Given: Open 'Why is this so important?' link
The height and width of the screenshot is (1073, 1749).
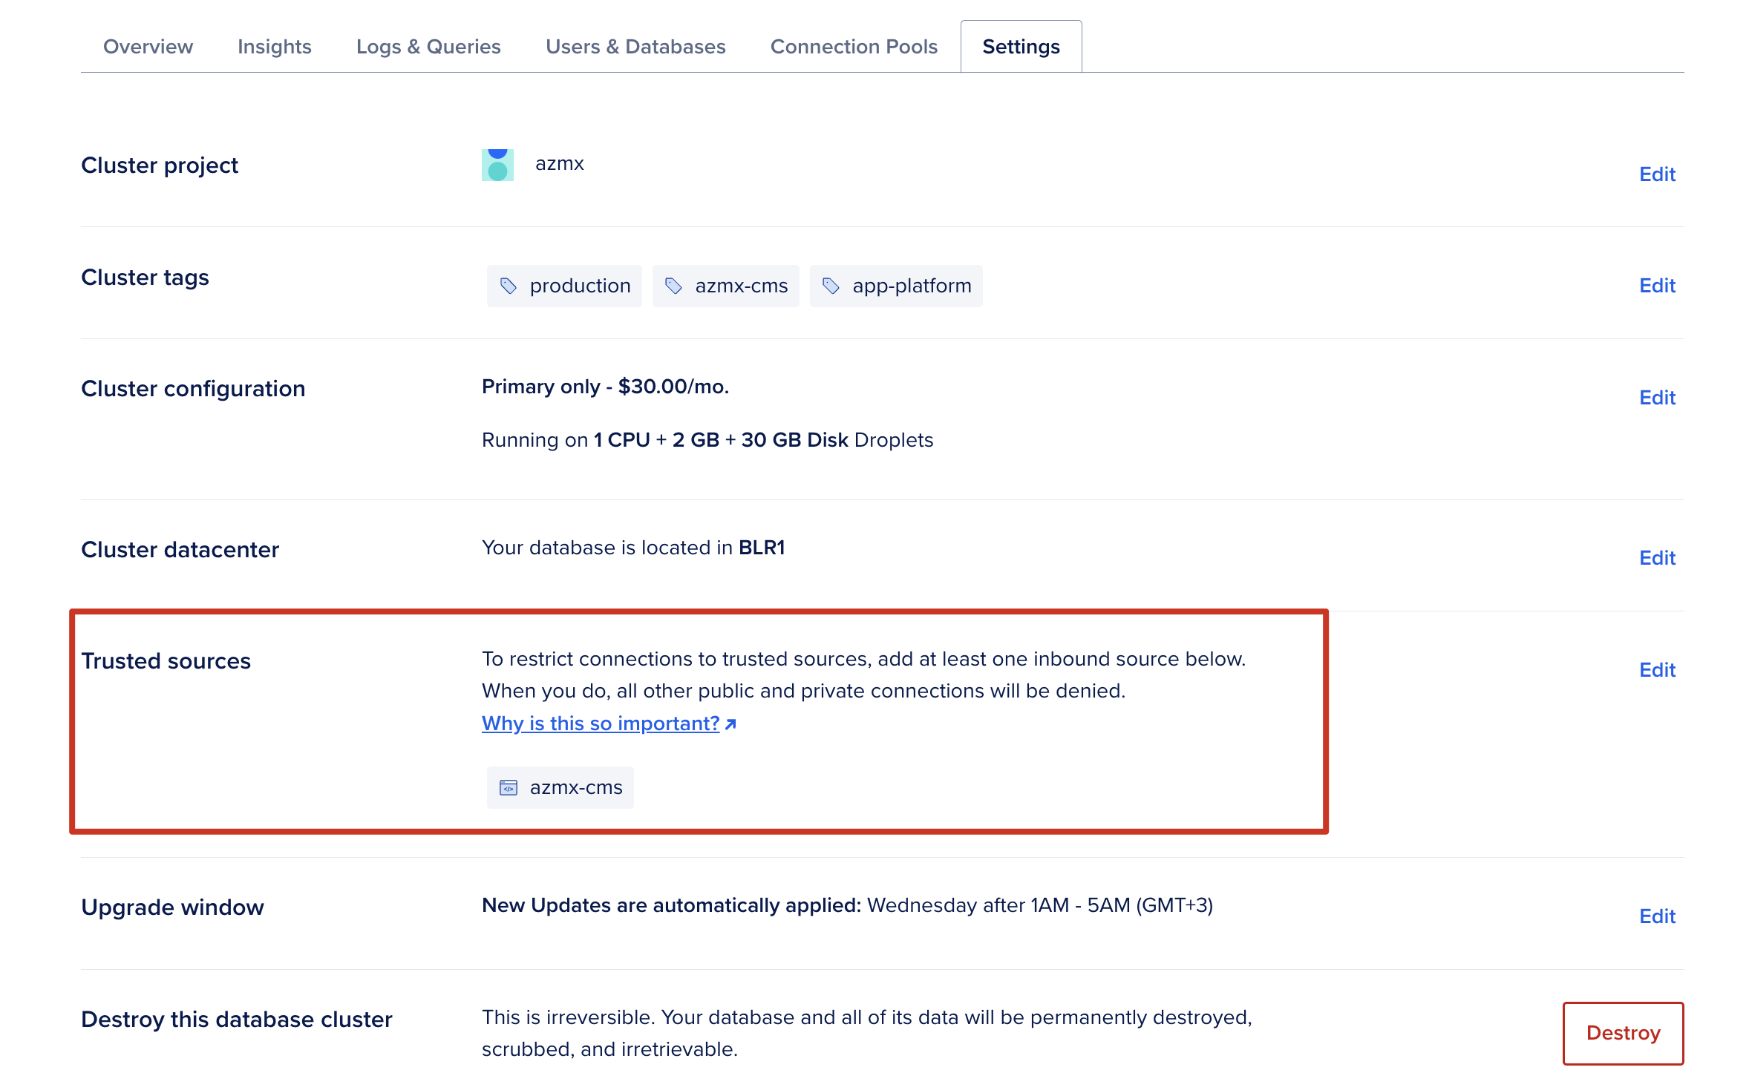Looking at the screenshot, I should click(601, 723).
